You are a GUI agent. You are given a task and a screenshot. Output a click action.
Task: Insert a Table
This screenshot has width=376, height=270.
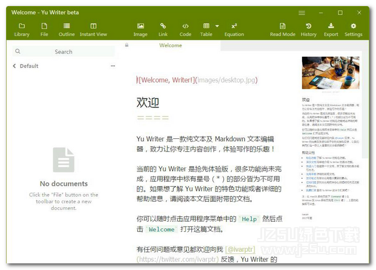tap(206, 30)
